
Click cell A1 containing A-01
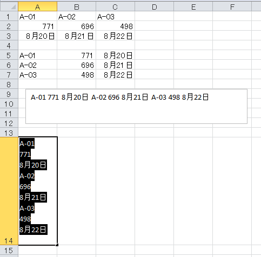point(38,16)
